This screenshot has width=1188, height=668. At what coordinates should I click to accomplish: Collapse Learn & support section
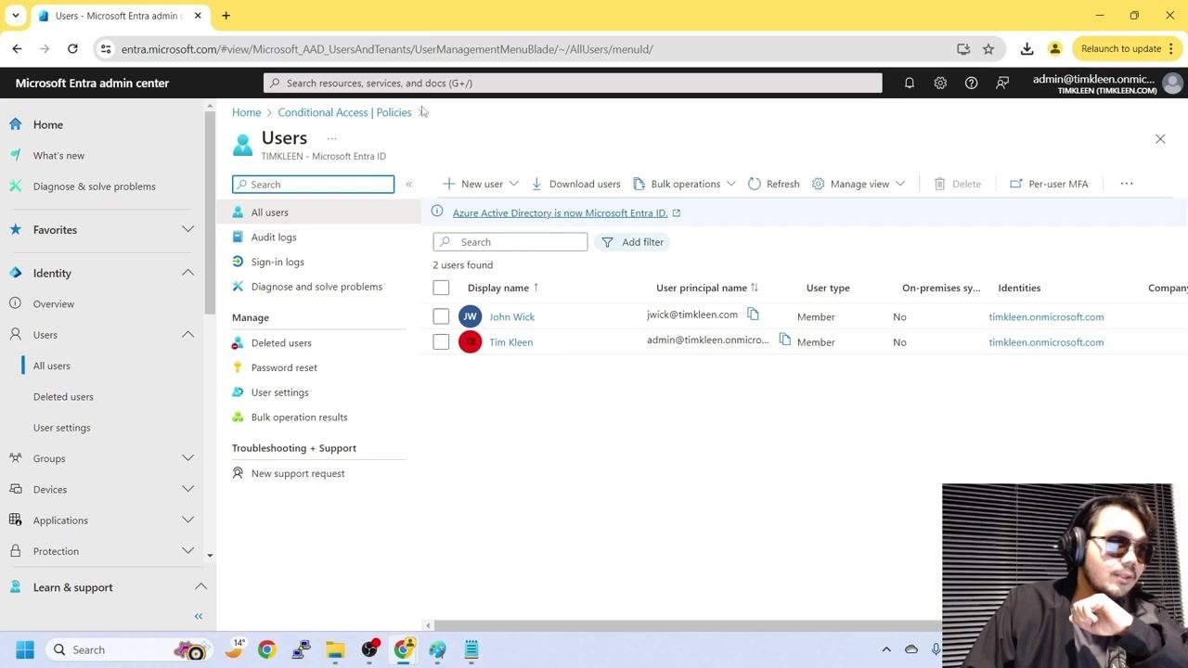[x=200, y=587]
